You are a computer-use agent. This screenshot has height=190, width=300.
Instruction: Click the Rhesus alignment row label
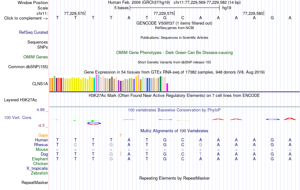(41, 145)
